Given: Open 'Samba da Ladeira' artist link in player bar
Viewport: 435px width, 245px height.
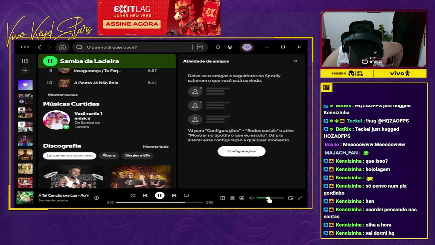Looking at the screenshot, I should click(53, 200).
